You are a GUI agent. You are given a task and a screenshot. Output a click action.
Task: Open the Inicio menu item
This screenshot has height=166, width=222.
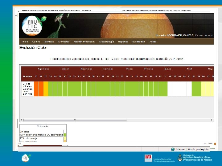click(25, 41)
